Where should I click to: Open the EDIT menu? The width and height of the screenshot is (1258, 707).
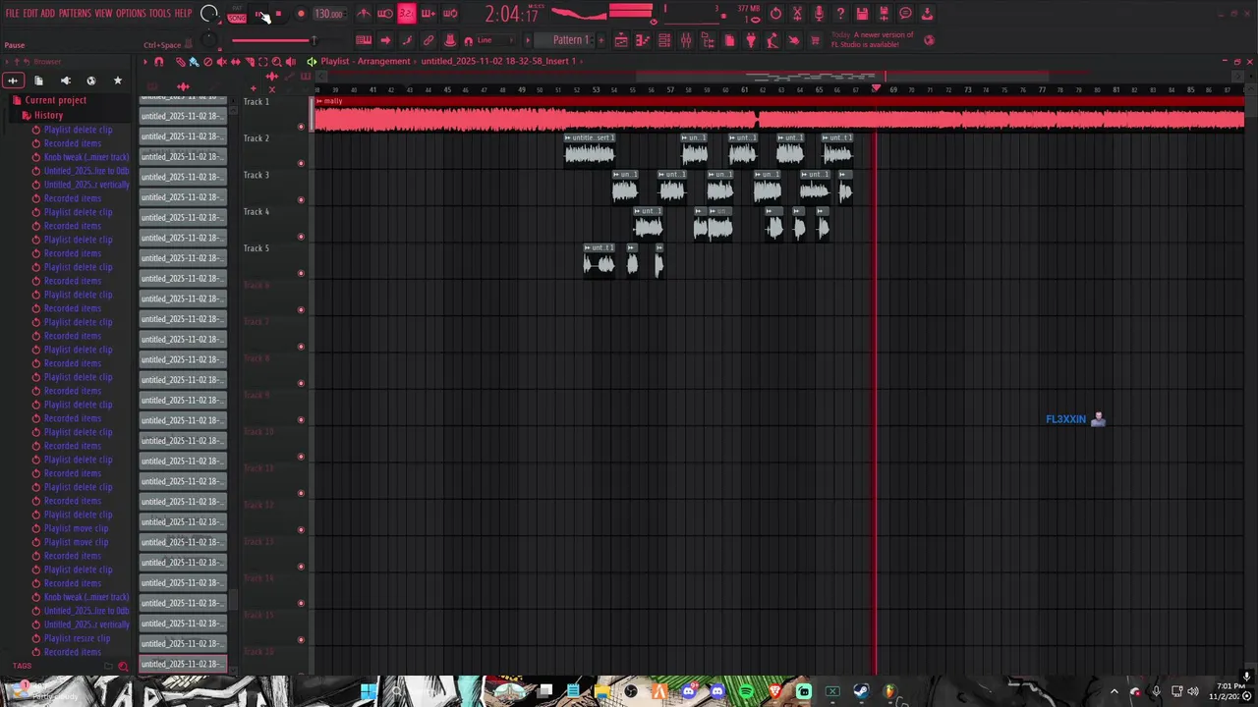pos(30,14)
